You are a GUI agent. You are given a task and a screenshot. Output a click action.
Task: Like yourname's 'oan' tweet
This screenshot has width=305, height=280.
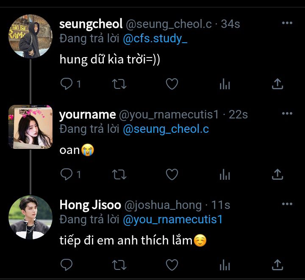coord(172,174)
